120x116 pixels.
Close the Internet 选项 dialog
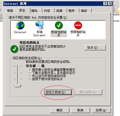[110, 4]
